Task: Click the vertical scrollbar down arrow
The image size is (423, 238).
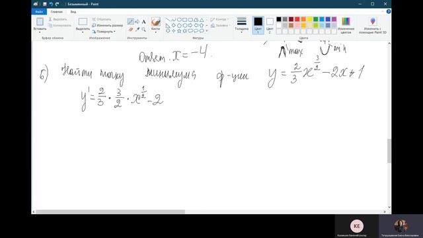Action: 389,207
